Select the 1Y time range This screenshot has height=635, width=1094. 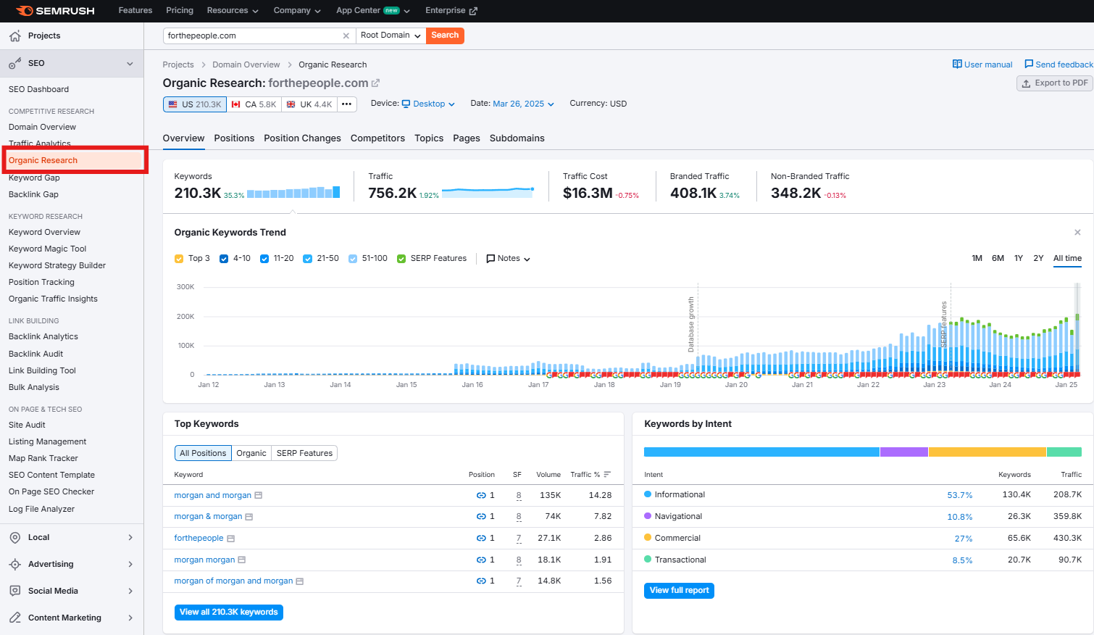[x=1019, y=259]
